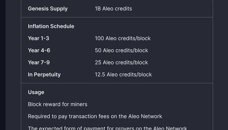Click the Usage section heading
The height and width of the screenshot is (130, 228).
click(x=36, y=92)
